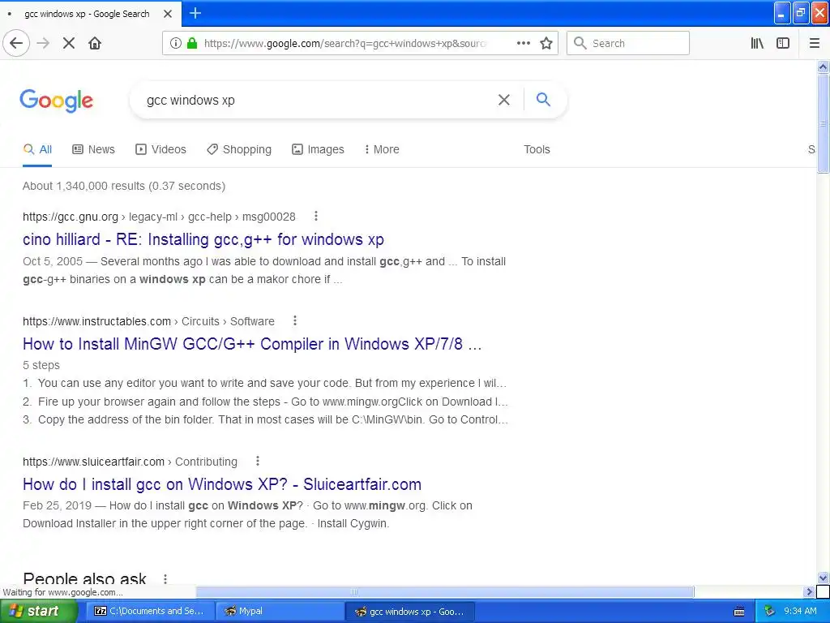Open a new browser tab
The image size is (830, 623).
pyautogui.click(x=195, y=13)
